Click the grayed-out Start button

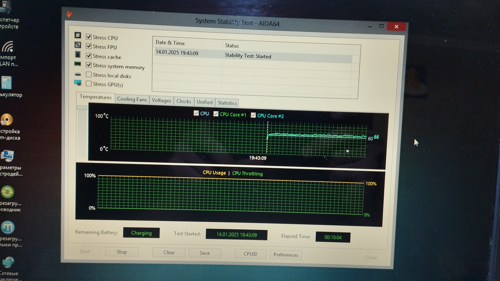[85, 251]
